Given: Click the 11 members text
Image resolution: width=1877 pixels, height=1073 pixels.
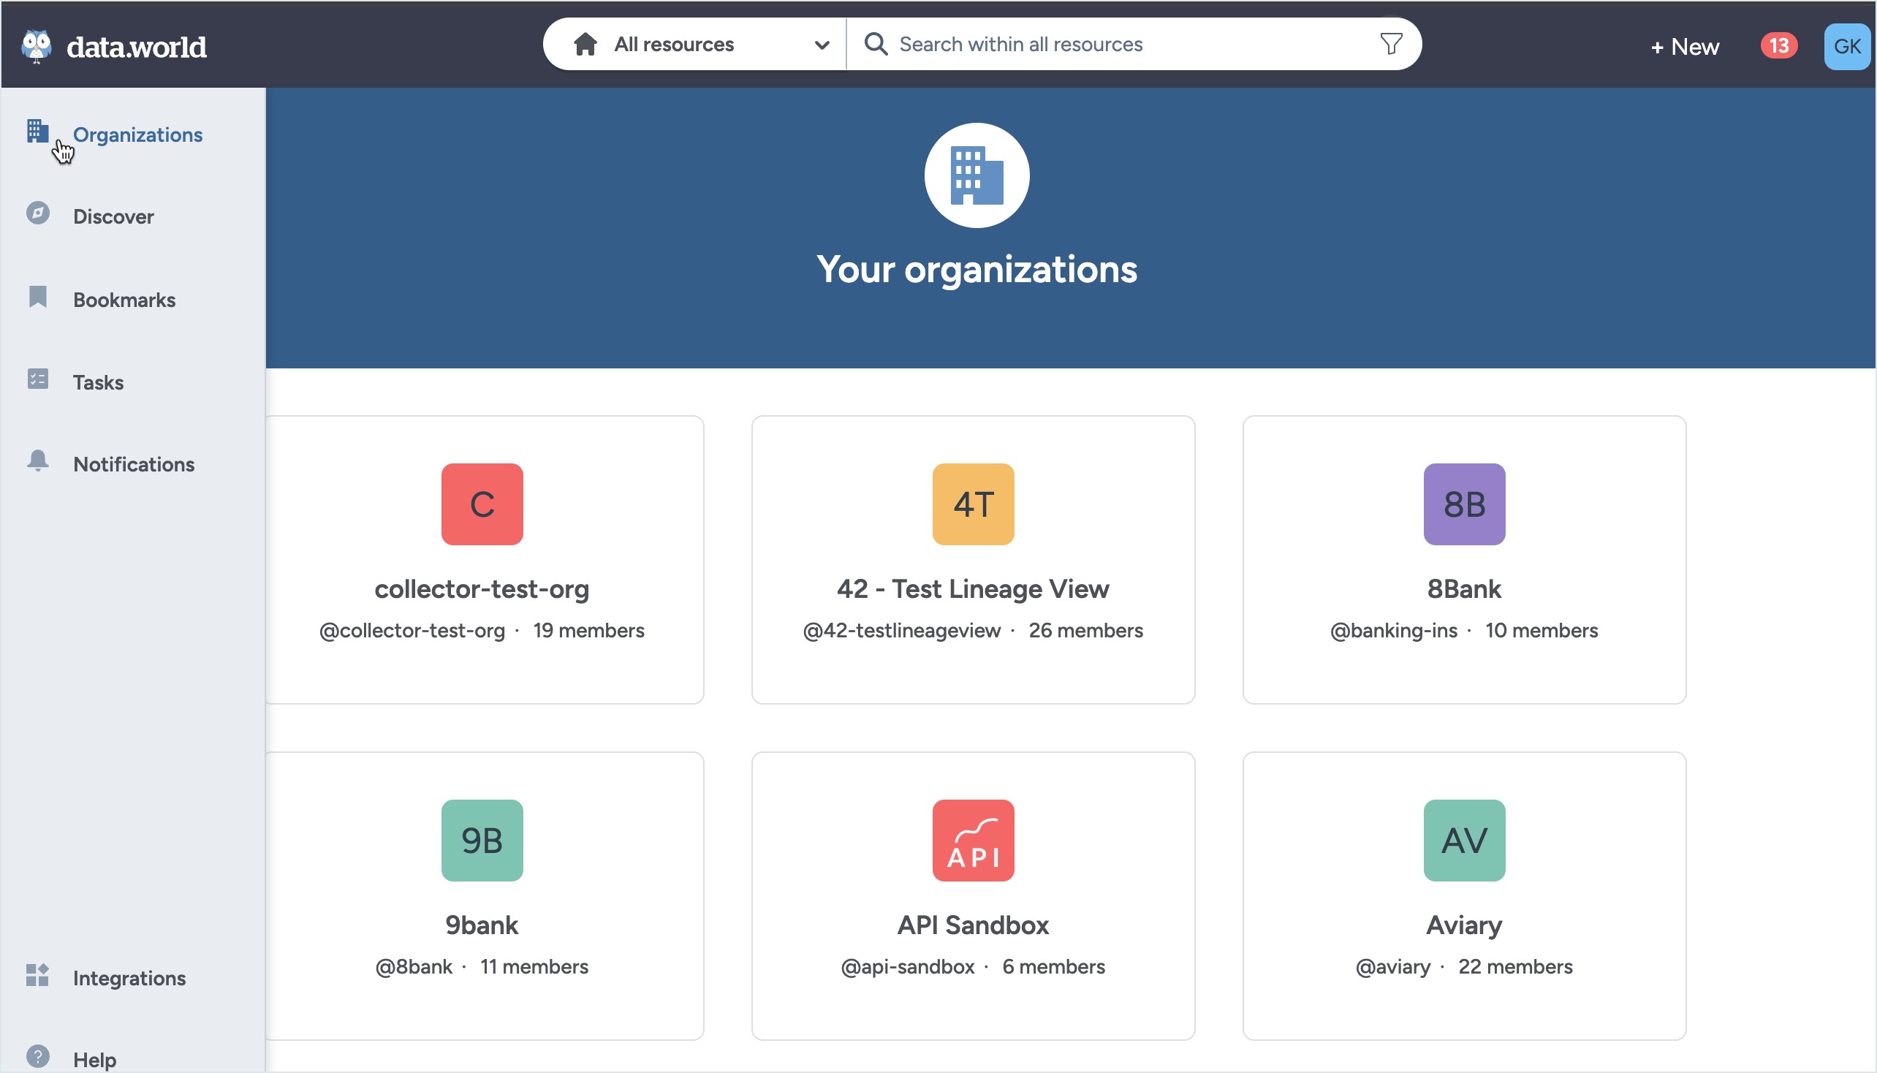Looking at the screenshot, I should [534, 967].
